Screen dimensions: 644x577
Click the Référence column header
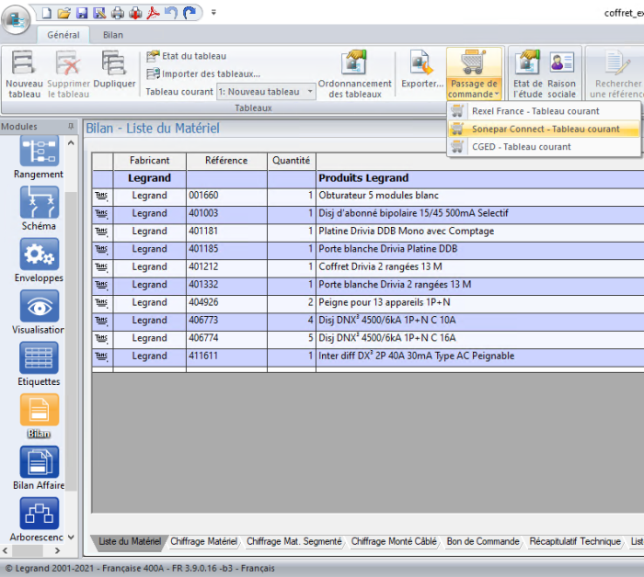pos(226,161)
